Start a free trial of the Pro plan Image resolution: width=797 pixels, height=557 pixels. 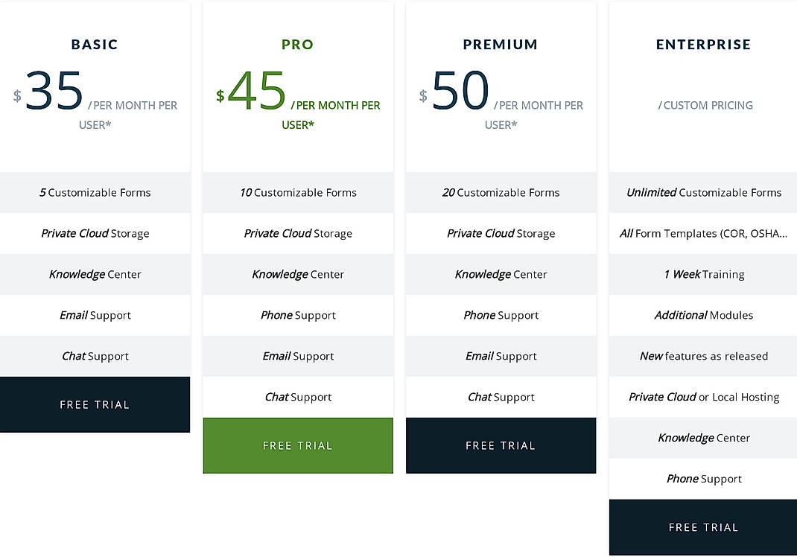pyautogui.click(x=298, y=445)
